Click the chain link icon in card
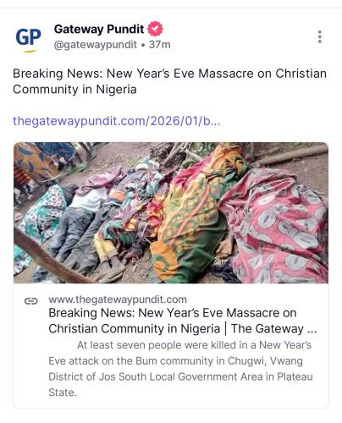The height and width of the screenshot is (423, 342). pos(31,301)
